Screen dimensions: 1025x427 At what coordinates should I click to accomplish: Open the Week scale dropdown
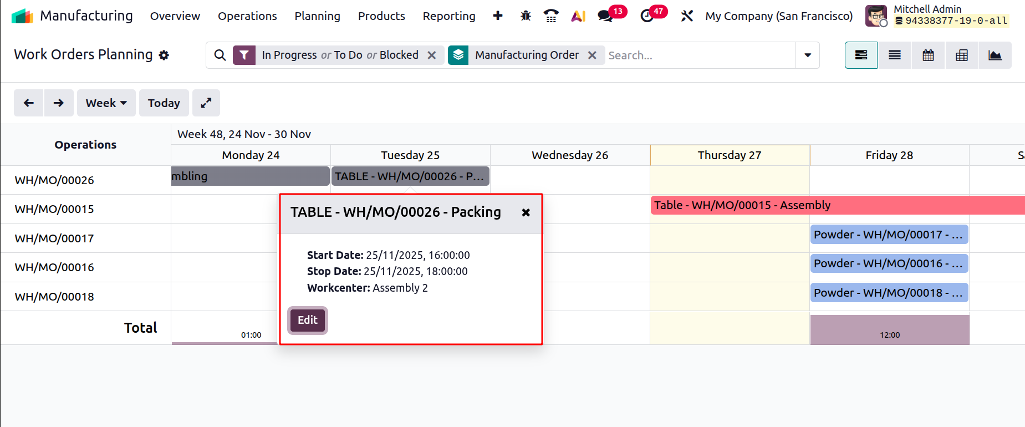(106, 103)
